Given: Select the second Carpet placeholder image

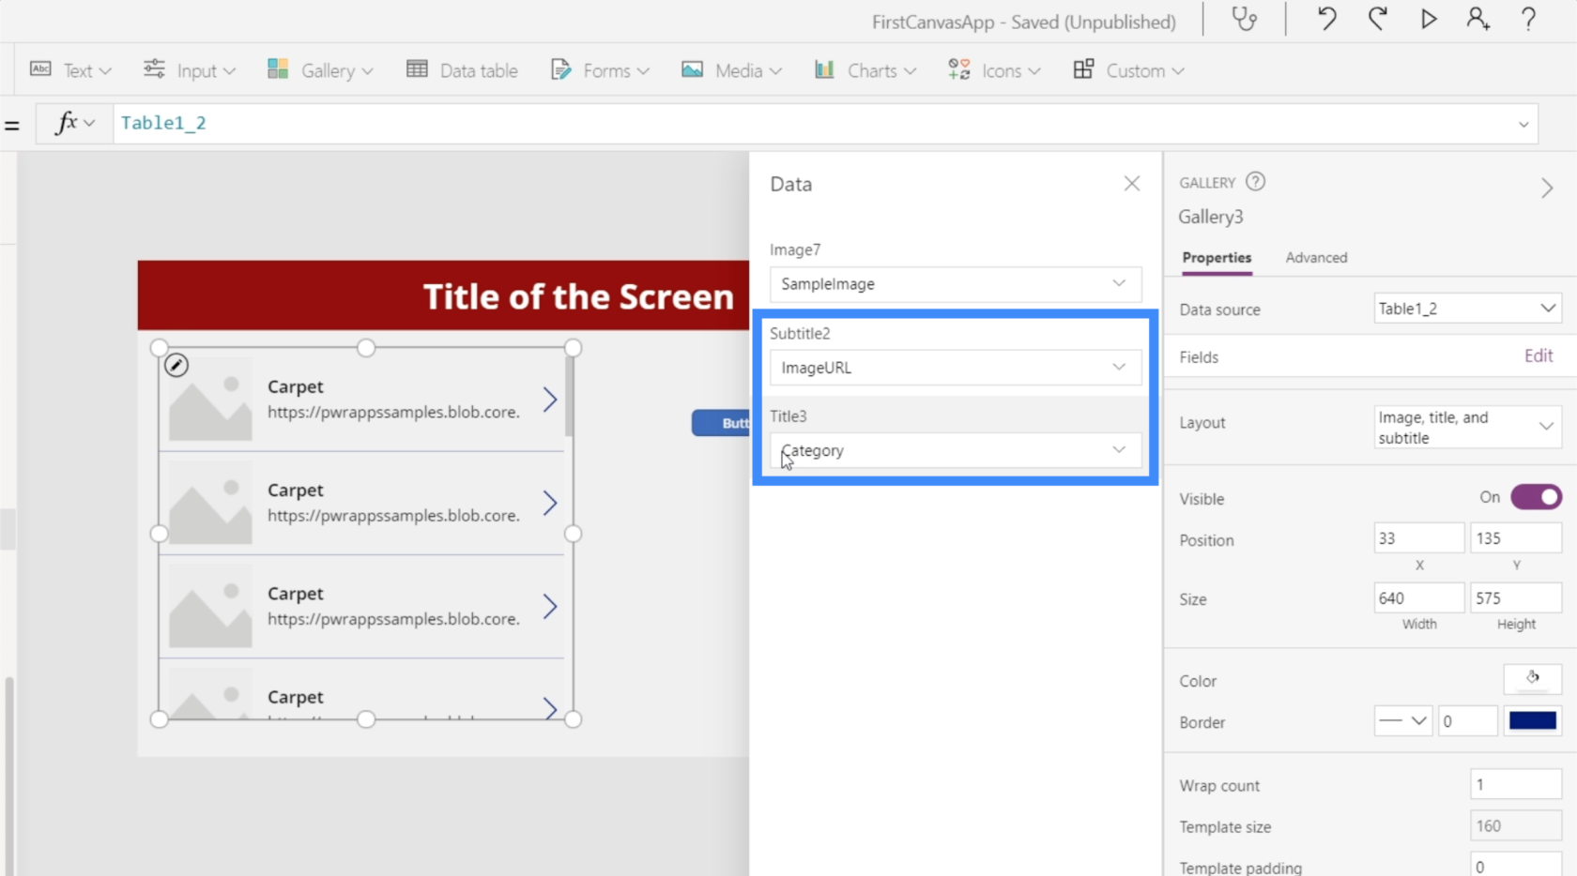Looking at the screenshot, I should [210, 504].
